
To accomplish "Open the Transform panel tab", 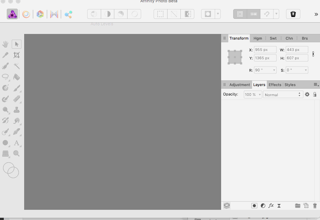I will coord(239,38).
